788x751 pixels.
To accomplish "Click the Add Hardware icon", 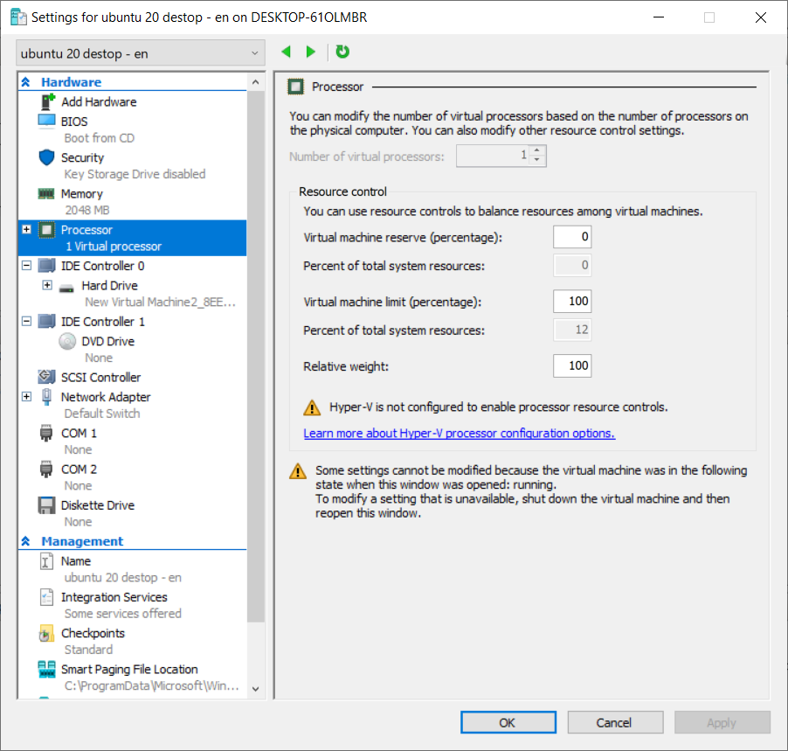I will [x=47, y=101].
